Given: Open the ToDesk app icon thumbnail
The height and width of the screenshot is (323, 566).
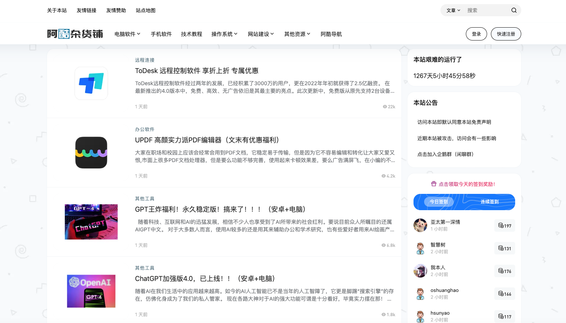Looking at the screenshot, I should (x=91, y=83).
